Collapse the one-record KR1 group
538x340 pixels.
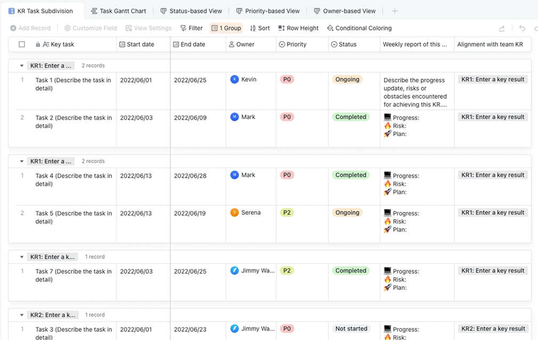click(22, 257)
